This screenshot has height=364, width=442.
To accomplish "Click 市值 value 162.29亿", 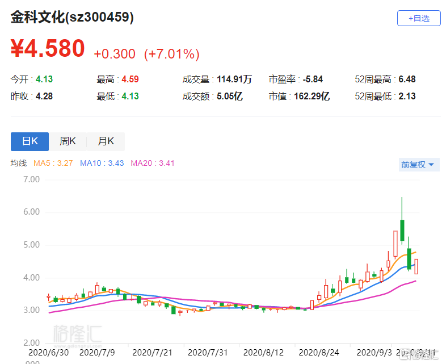I will click(x=311, y=96).
